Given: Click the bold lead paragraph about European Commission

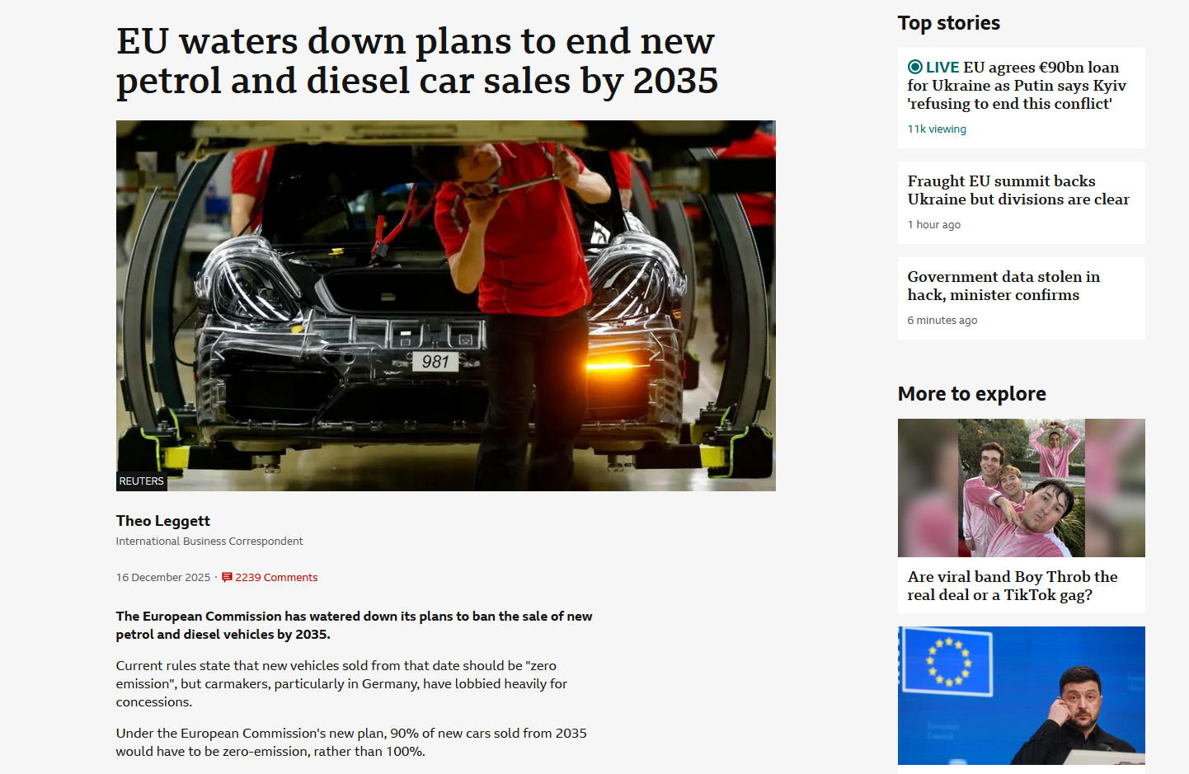Looking at the screenshot, I should pos(355,626).
